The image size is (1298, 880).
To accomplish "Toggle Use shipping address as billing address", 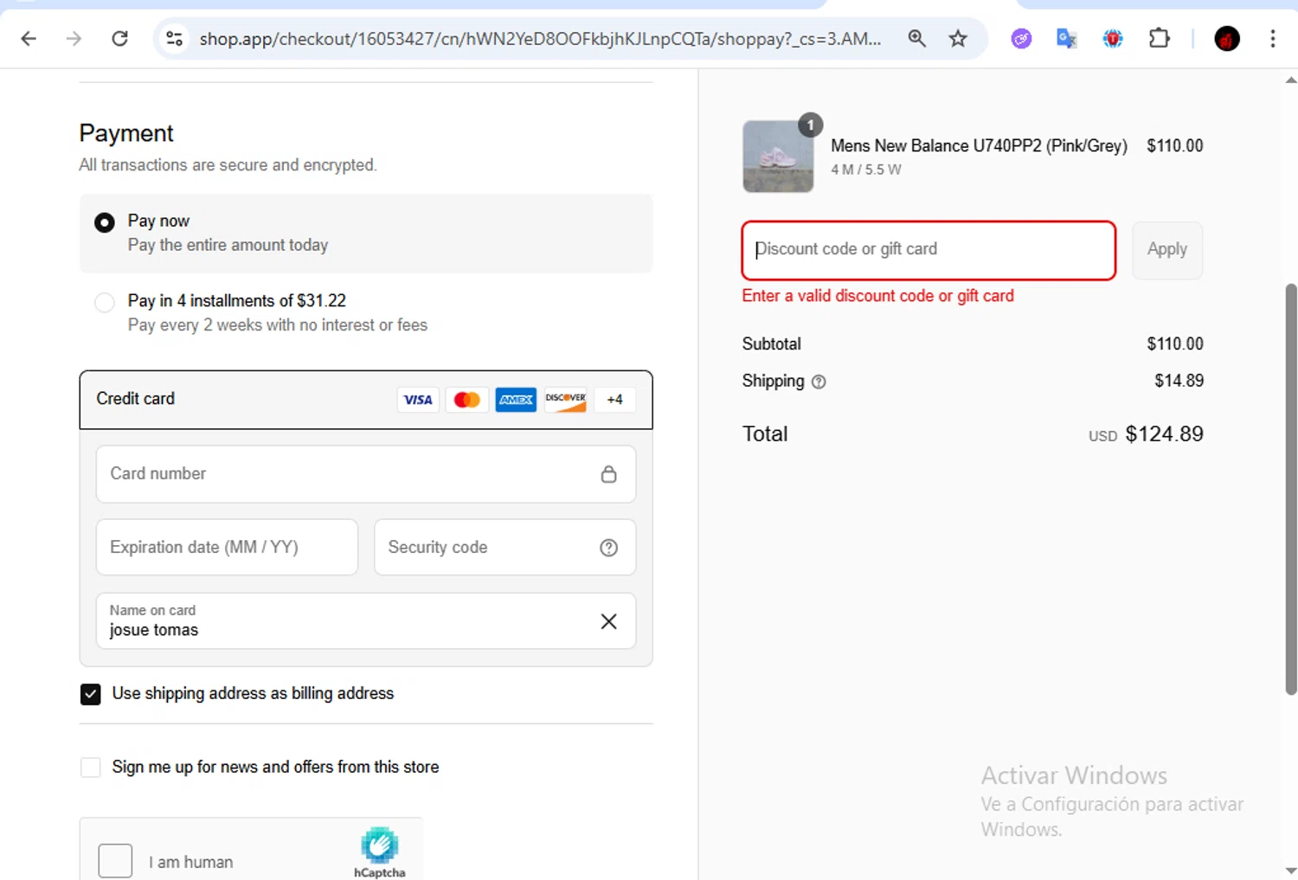I will tap(90, 694).
